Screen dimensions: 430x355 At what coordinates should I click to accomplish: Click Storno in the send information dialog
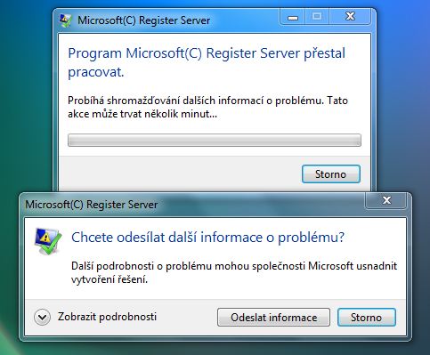coord(367,318)
